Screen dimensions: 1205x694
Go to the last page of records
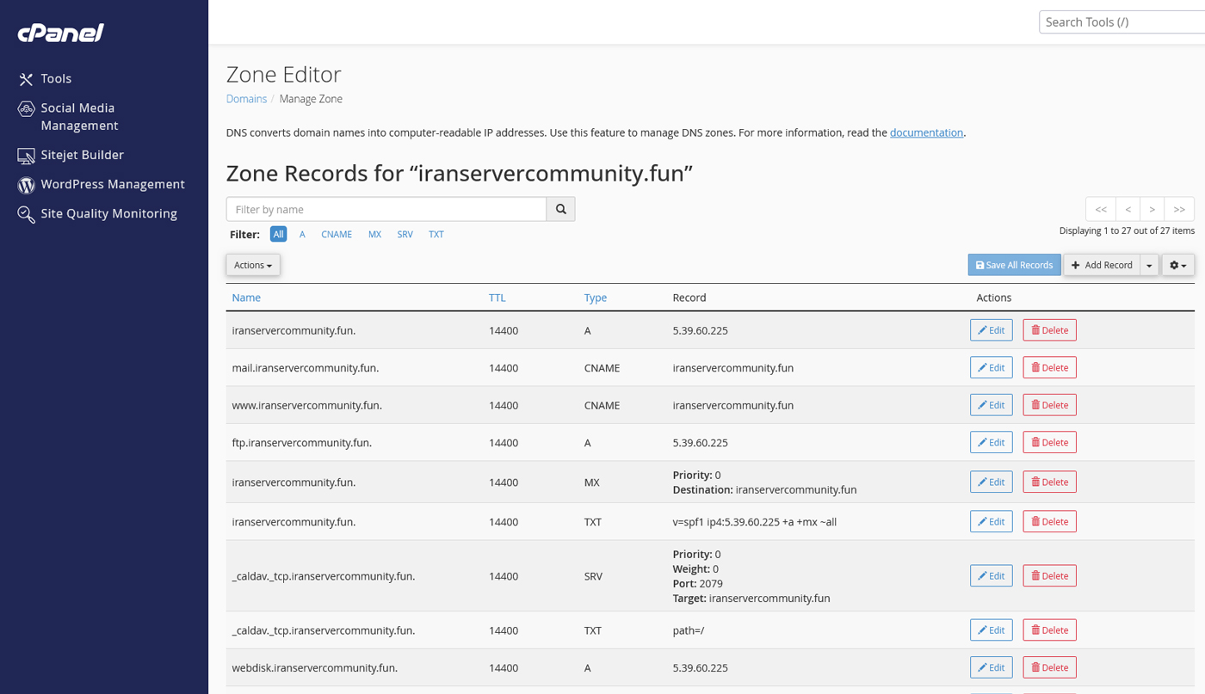click(1179, 209)
